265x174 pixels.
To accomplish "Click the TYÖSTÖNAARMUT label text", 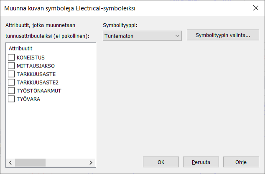I will click(x=39, y=91).
